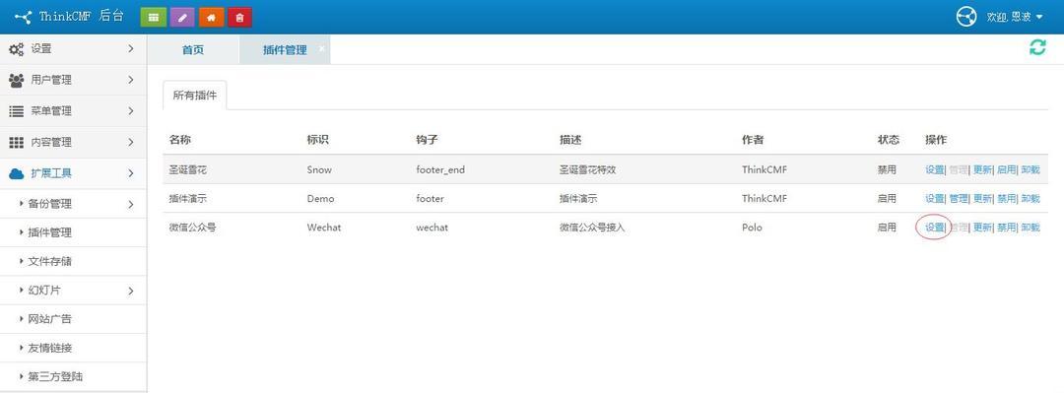The image size is (1064, 393).
Task: Click 管理 link for 插件演示 plugin
Action: pos(959,199)
